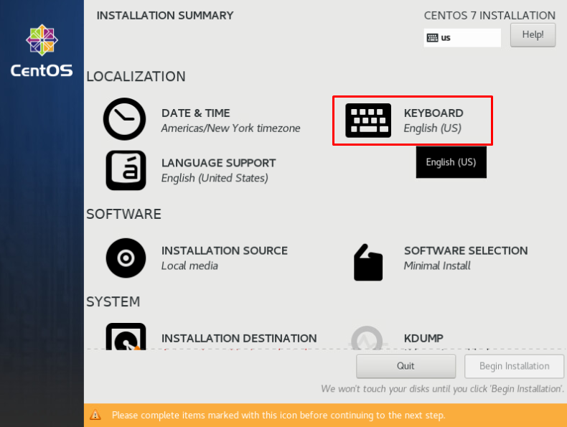
Task: Click the Installation Source disc icon
Action: coord(126,258)
